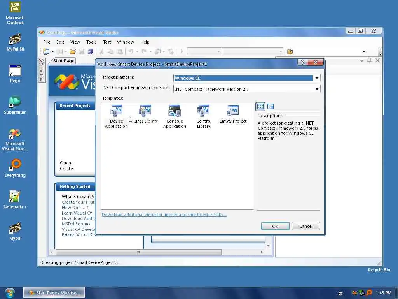Screen dimensions: 398x299
Task: Switch templates to large icons view
Action: pyautogui.click(x=260, y=107)
